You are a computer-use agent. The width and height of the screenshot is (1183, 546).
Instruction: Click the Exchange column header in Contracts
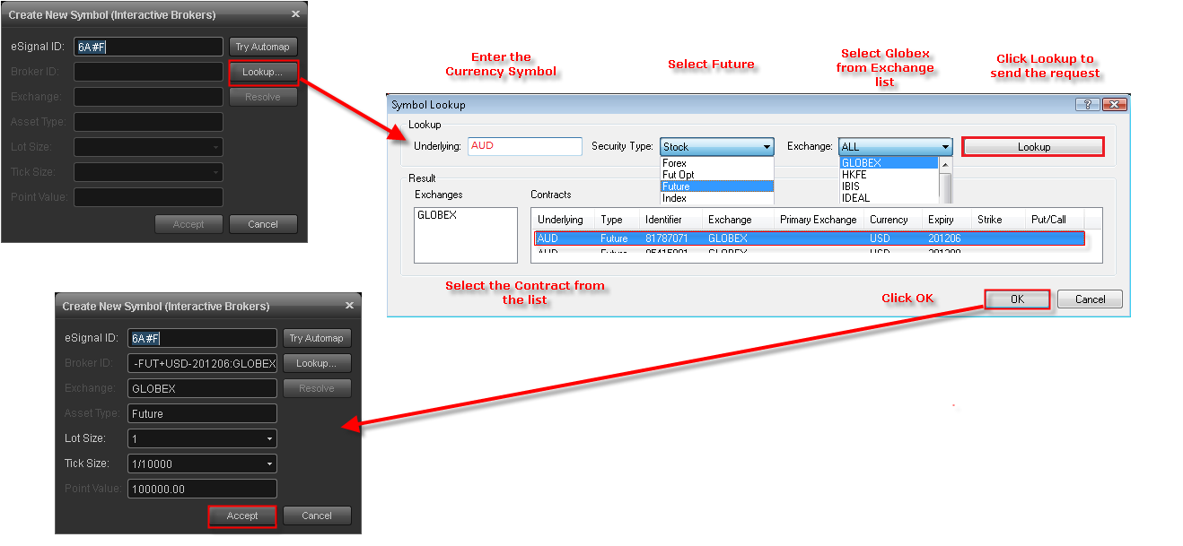(x=740, y=220)
